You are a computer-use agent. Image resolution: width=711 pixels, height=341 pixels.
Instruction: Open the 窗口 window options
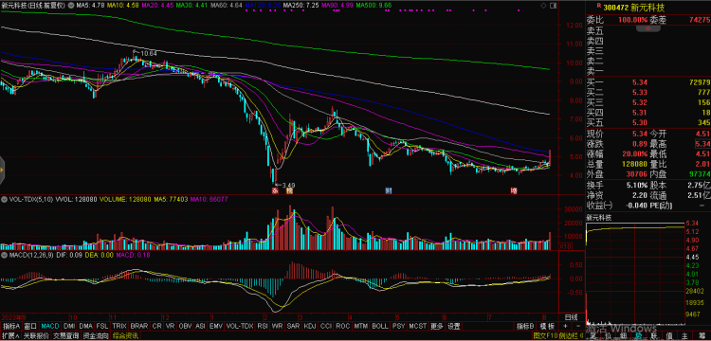tap(30, 326)
